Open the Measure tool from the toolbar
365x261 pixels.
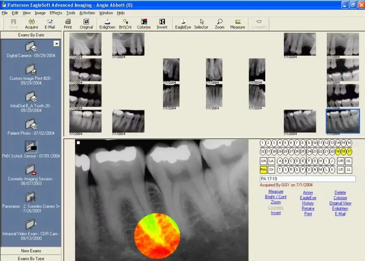[x=237, y=24]
